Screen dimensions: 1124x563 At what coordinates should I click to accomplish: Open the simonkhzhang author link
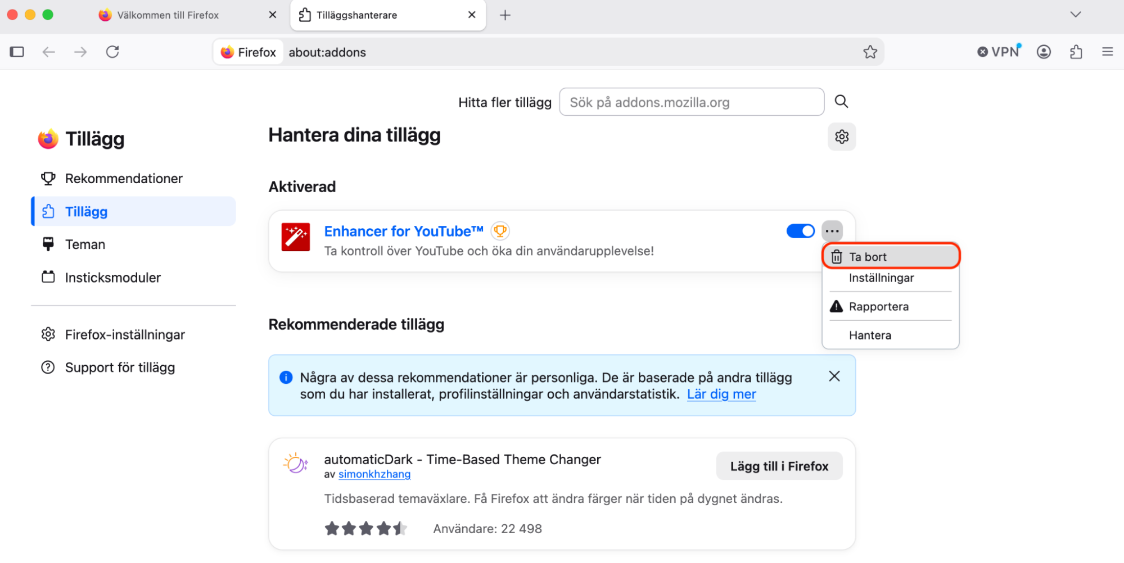[374, 474]
